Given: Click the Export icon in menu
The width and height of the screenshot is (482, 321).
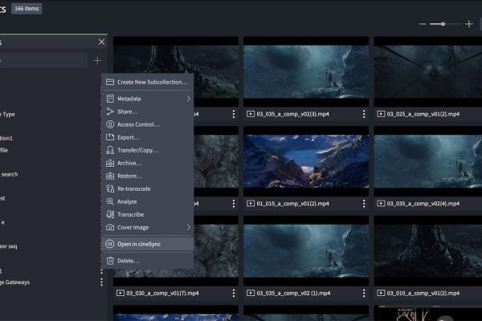Looking at the screenshot, I should 110,137.
